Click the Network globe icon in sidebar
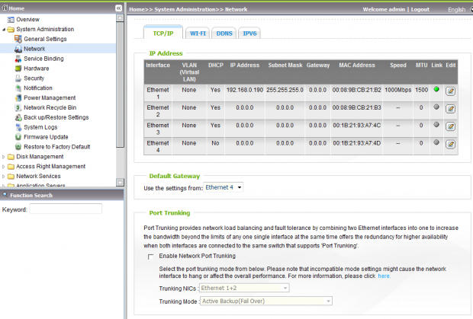 click(x=18, y=49)
